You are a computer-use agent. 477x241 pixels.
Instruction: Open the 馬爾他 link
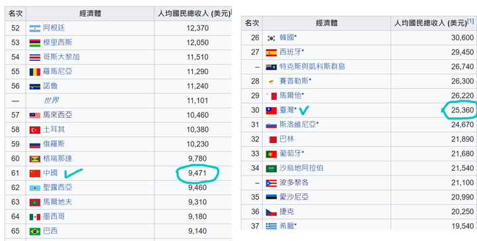[x=290, y=95]
